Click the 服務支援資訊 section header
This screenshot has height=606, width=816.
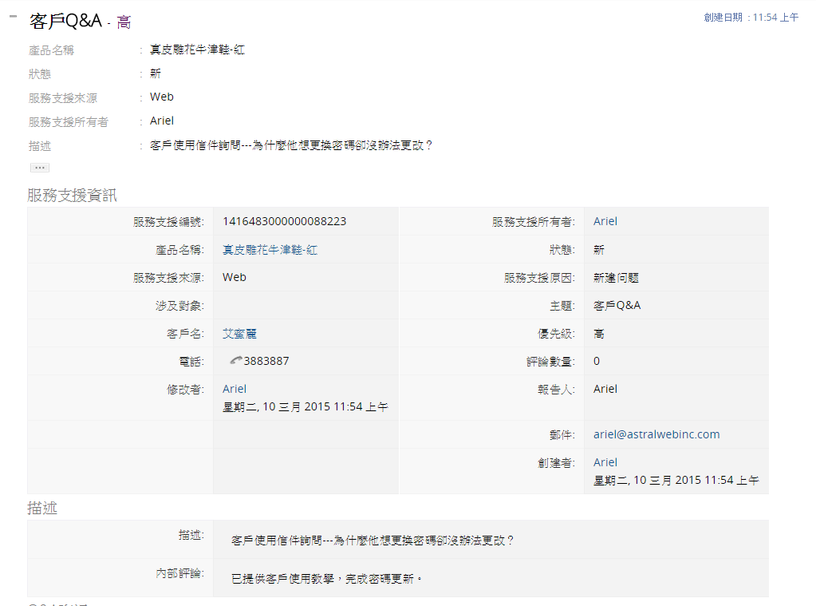point(73,195)
